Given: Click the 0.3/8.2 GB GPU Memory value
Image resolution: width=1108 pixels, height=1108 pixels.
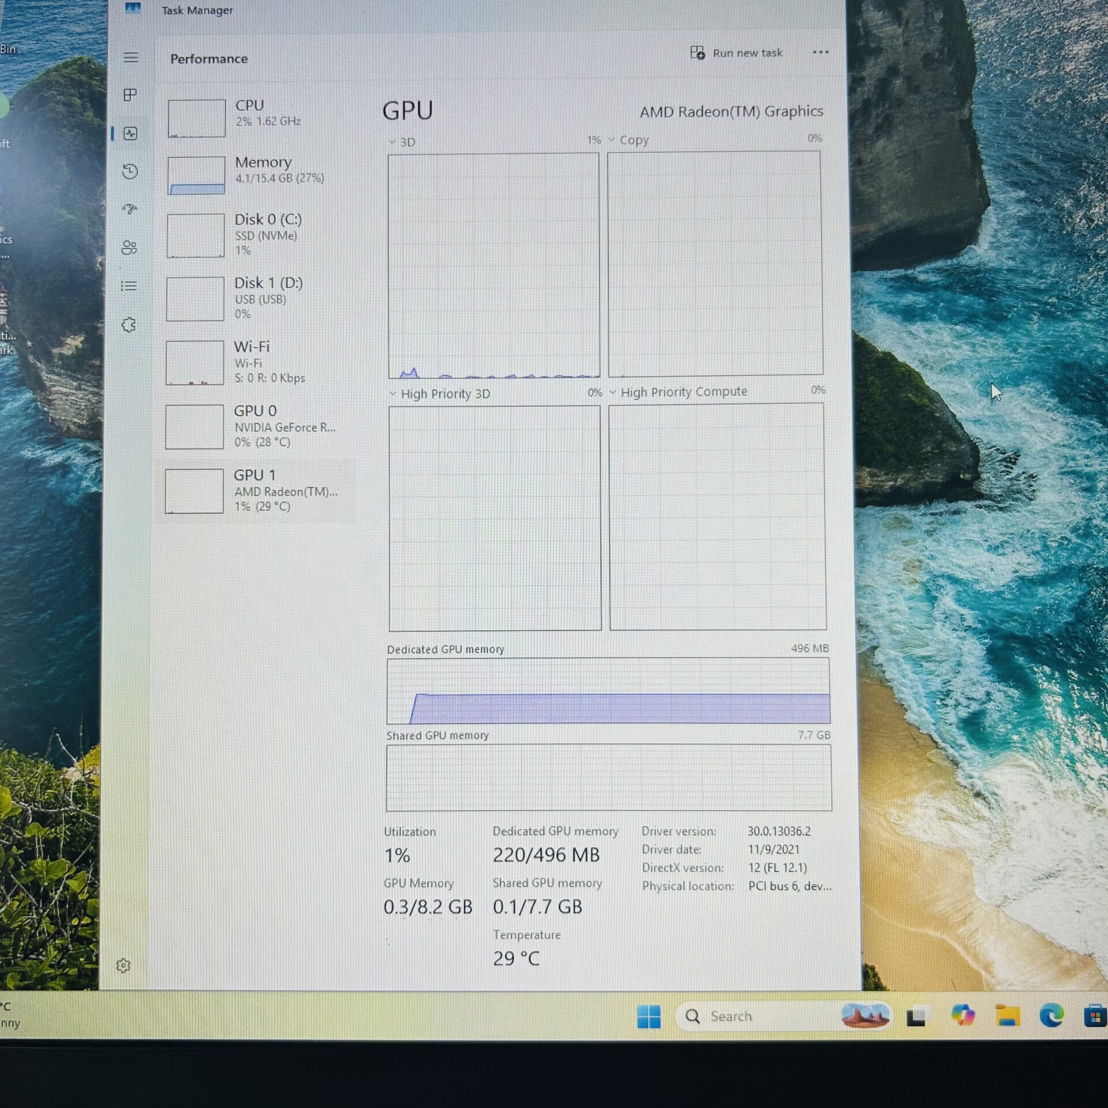Looking at the screenshot, I should [x=428, y=907].
